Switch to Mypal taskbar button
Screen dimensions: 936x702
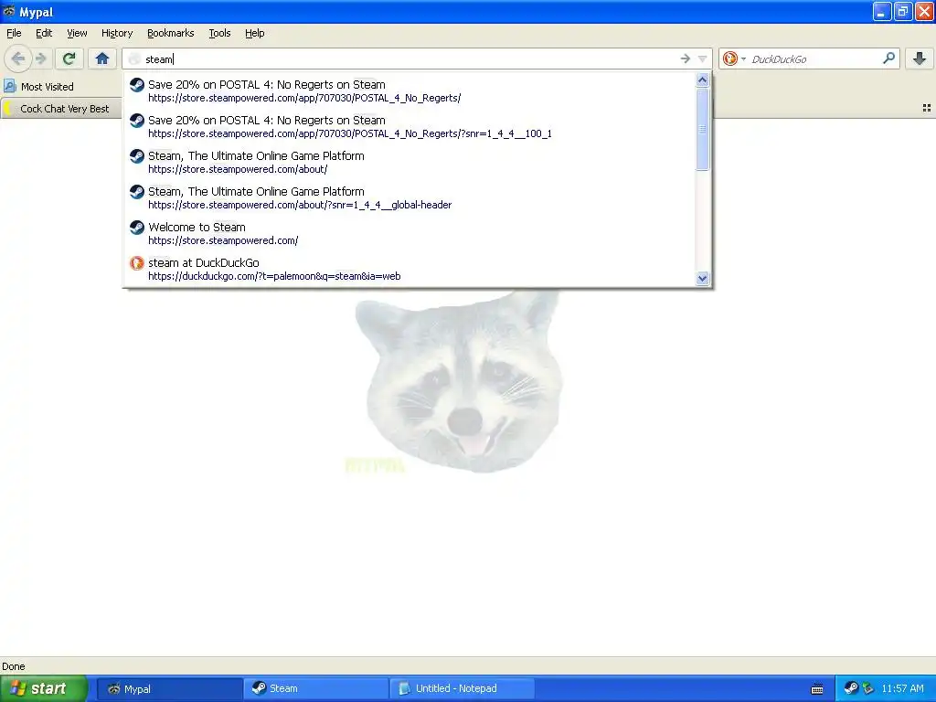pyautogui.click(x=169, y=689)
